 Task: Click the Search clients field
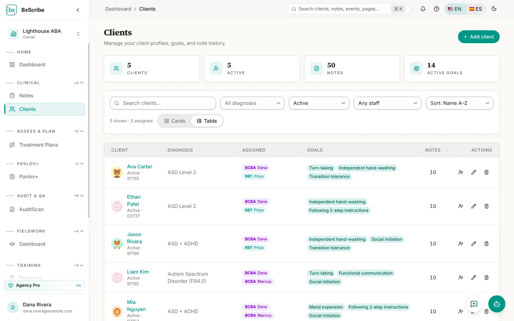pos(163,103)
